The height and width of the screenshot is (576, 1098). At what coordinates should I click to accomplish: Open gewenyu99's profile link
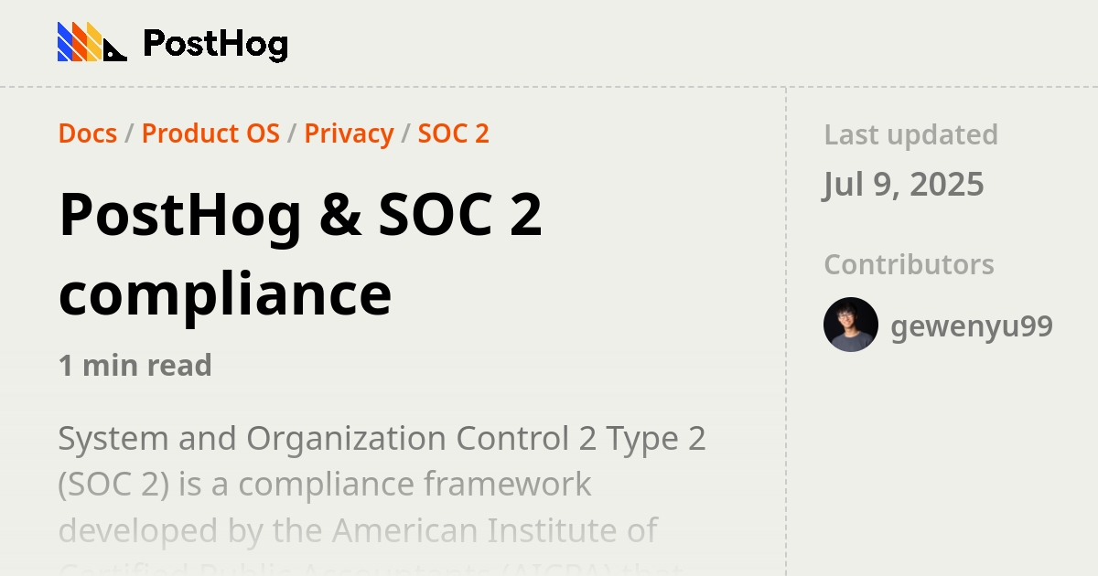973,325
